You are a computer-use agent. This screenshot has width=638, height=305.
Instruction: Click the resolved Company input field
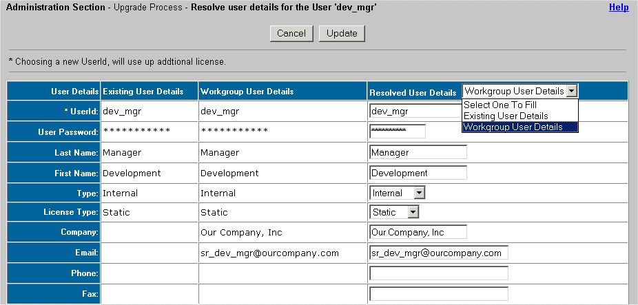418,232
